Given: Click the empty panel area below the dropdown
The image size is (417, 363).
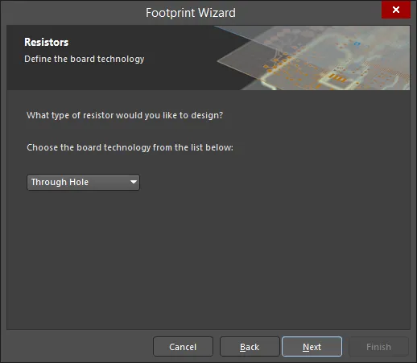Looking at the screenshot, I should 208,258.
